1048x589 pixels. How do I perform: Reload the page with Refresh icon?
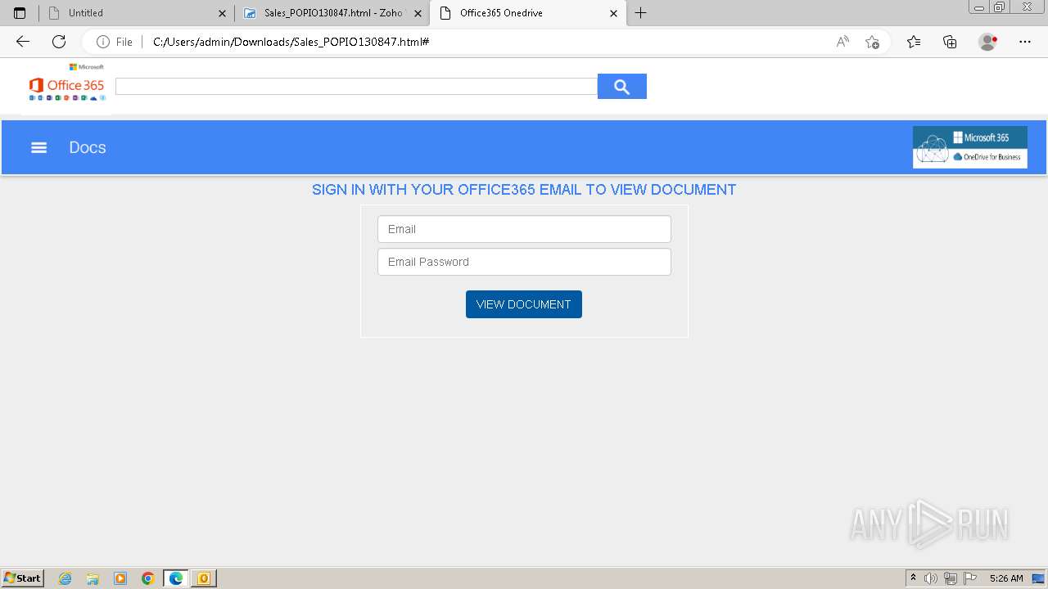[59, 42]
